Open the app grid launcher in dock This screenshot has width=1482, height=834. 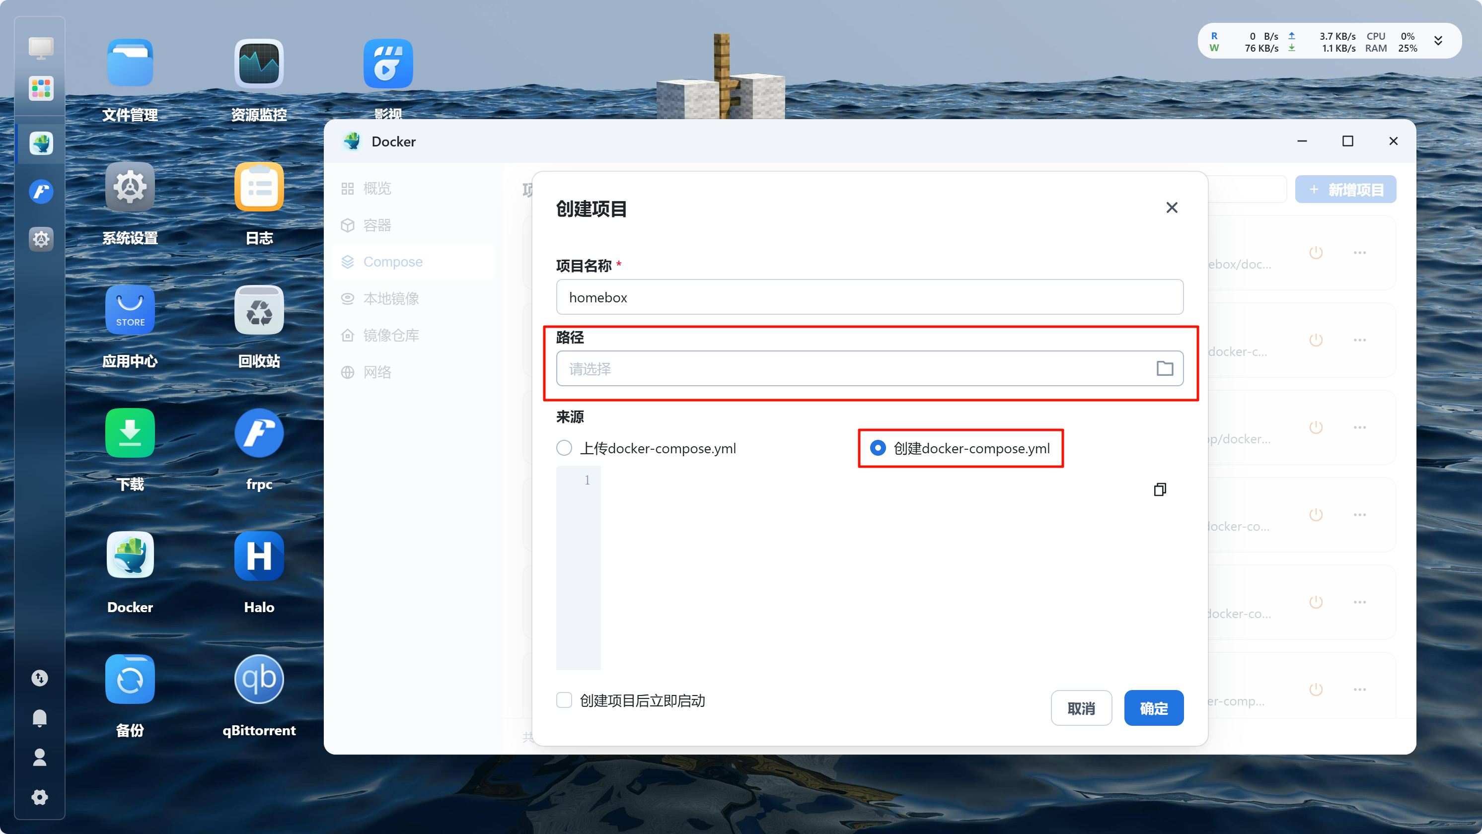[41, 88]
